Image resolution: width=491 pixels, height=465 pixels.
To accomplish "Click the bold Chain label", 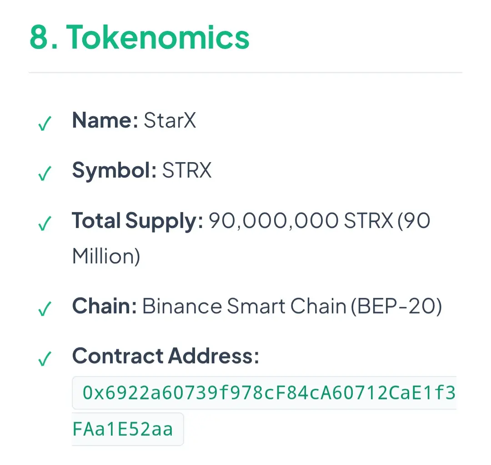I will click(105, 307).
